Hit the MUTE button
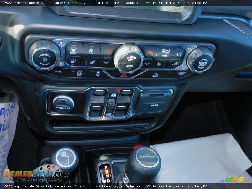 [58, 72]
